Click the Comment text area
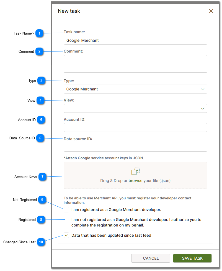The image size is (222, 271). (135, 64)
